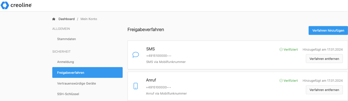Click the home icon in breadcrumb
This screenshot has width=348, height=101.
pos(54,19)
